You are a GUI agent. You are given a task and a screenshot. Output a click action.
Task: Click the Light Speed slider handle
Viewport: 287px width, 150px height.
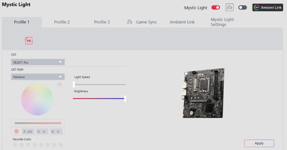[74, 84]
